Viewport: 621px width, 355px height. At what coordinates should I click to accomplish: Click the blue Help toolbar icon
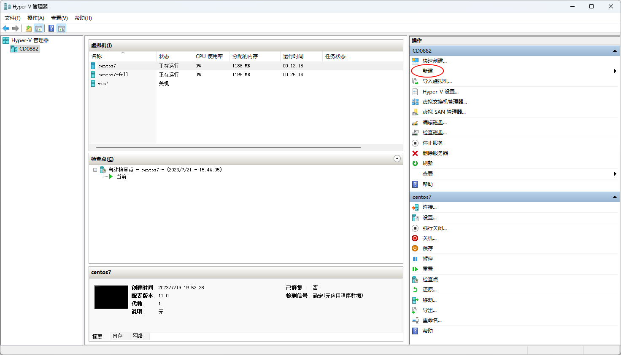pyautogui.click(x=51, y=28)
